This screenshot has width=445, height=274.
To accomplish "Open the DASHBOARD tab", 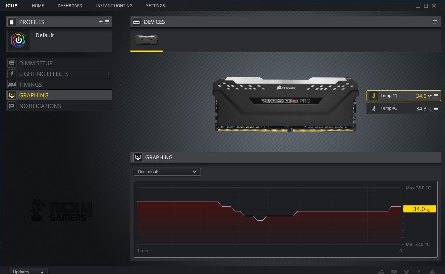I will click(70, 6).
